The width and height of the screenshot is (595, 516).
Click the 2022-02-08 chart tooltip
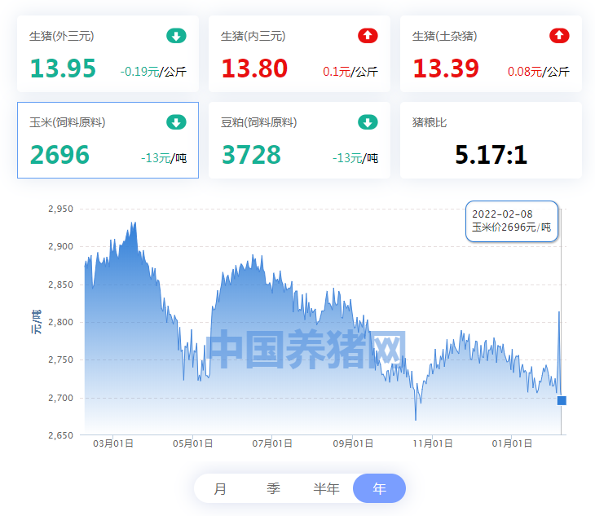[x=512, y=221]
